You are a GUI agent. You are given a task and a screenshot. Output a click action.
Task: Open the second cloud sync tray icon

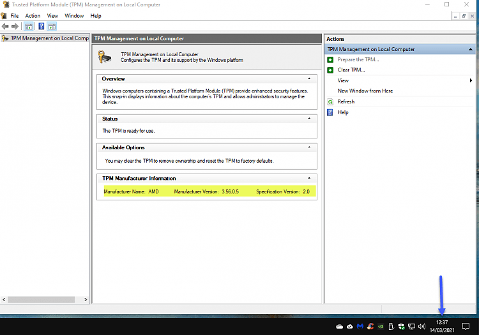point(350,327)
